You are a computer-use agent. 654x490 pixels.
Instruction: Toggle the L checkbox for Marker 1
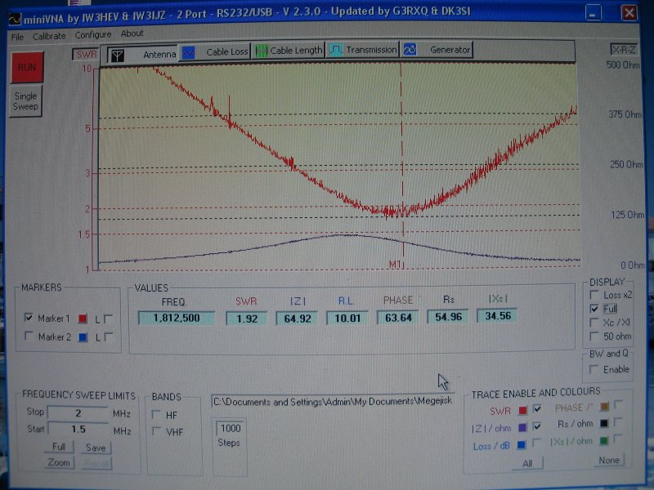click(108, 318)
